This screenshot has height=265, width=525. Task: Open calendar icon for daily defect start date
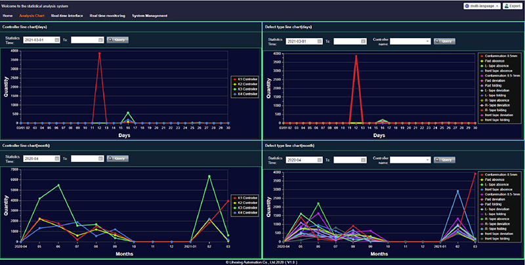coord(320,41)
